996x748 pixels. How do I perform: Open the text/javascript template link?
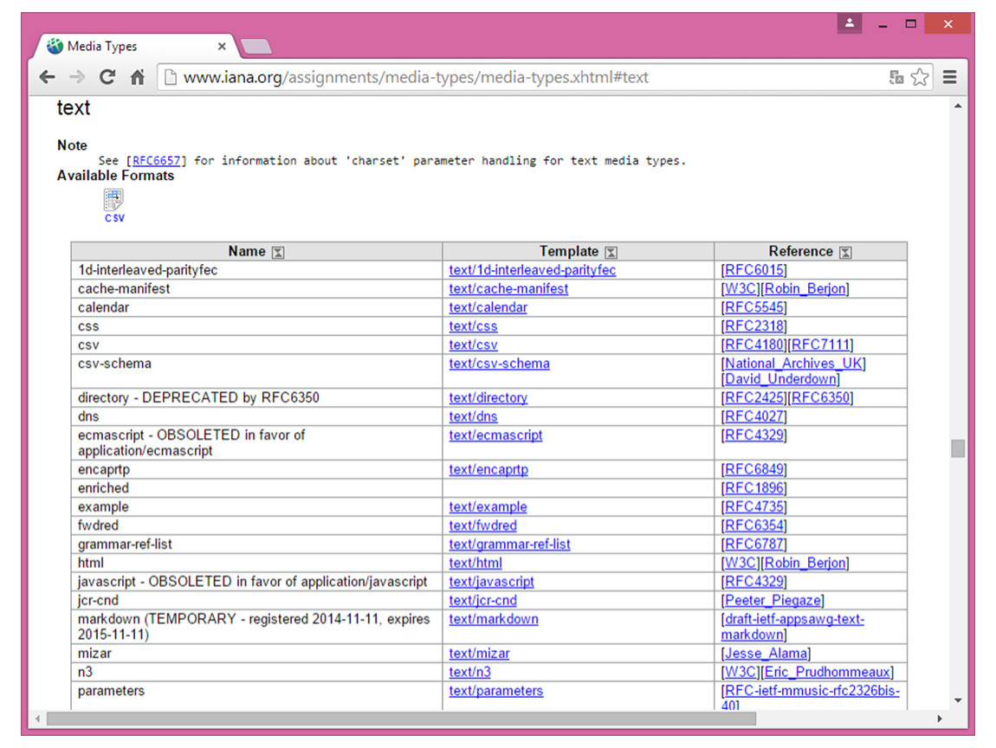491,582
